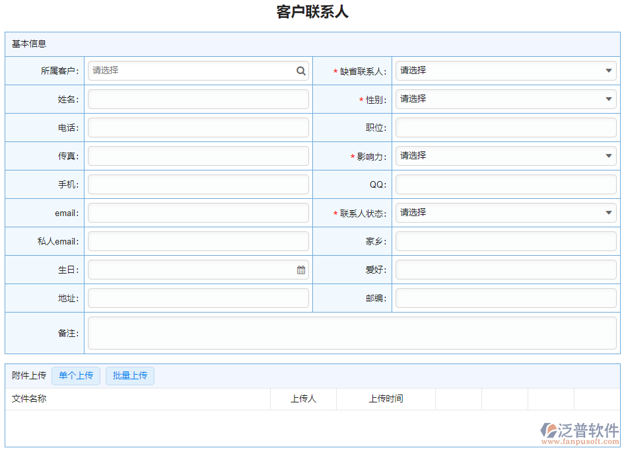The height and width of the screenshot is (452, 626).
Task: Click the 基本信息 section header
Action: point(25,44)
